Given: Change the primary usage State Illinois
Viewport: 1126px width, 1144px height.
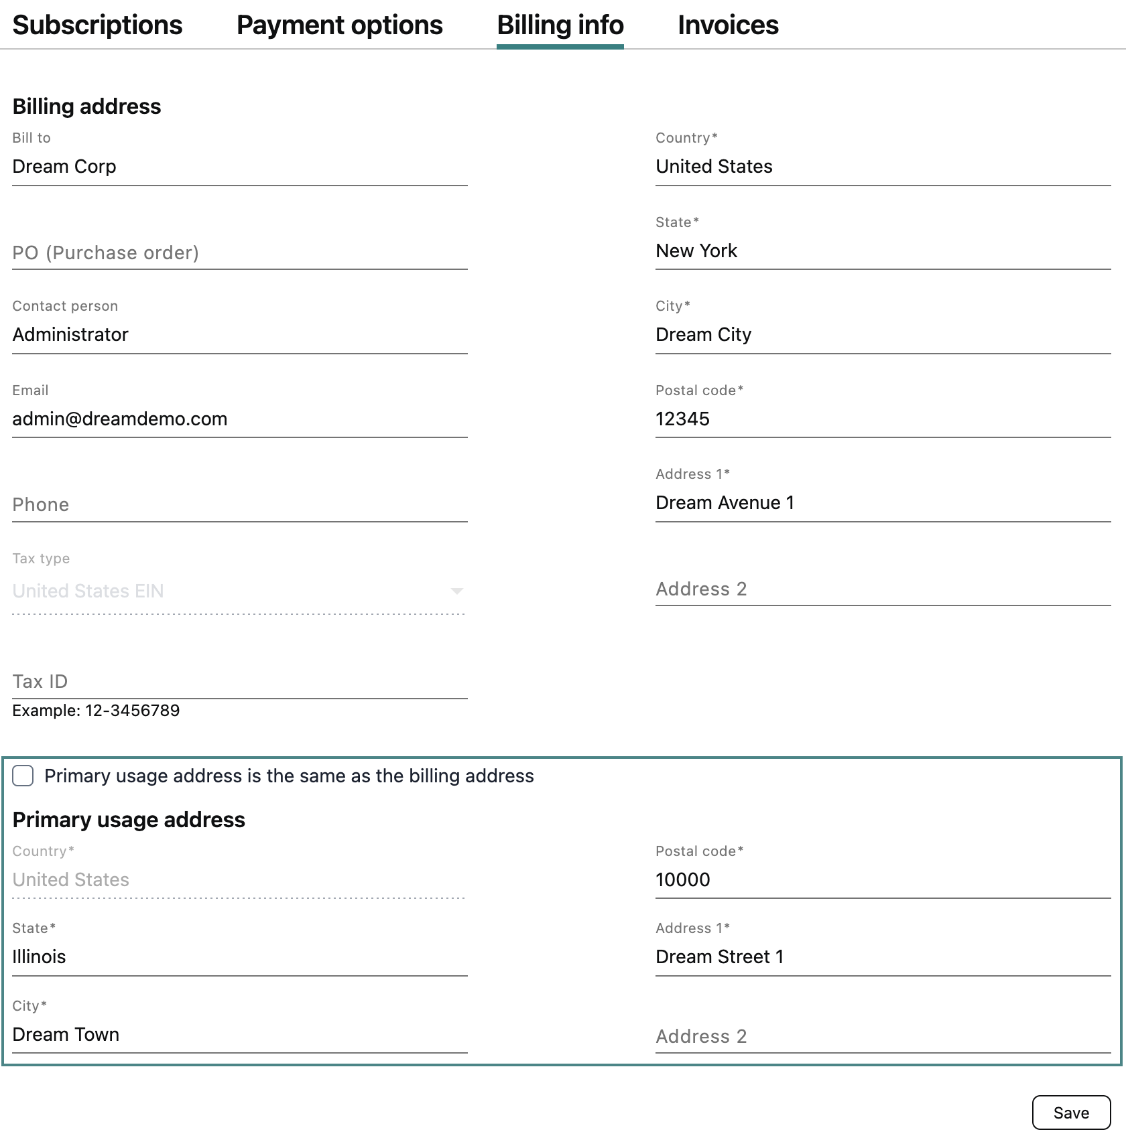Looking at the screenshot, I should pyautogui.click(x=239, y=957).
